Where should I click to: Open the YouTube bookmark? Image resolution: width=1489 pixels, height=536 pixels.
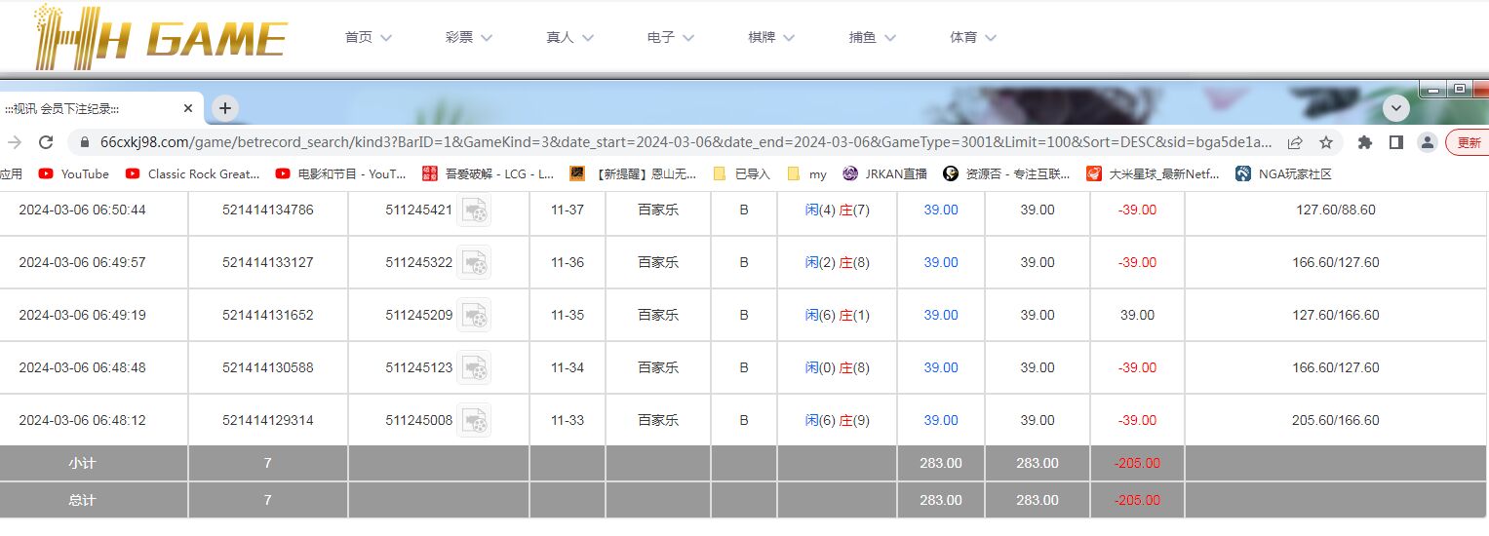[x=74, y=173]
